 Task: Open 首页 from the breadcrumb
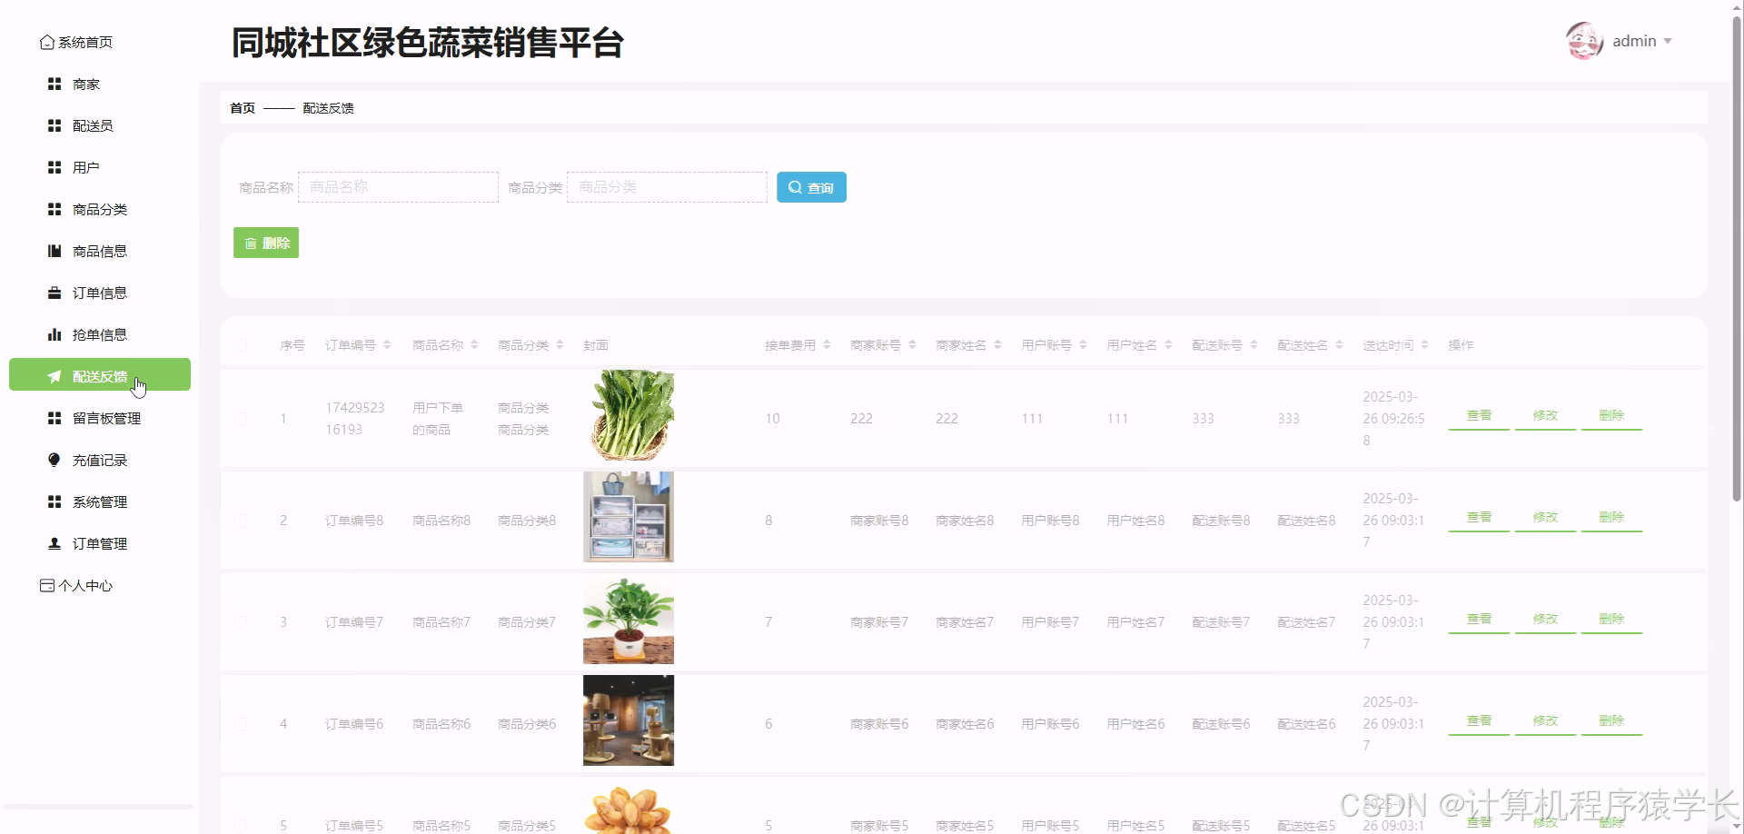(x=242, y=107)
